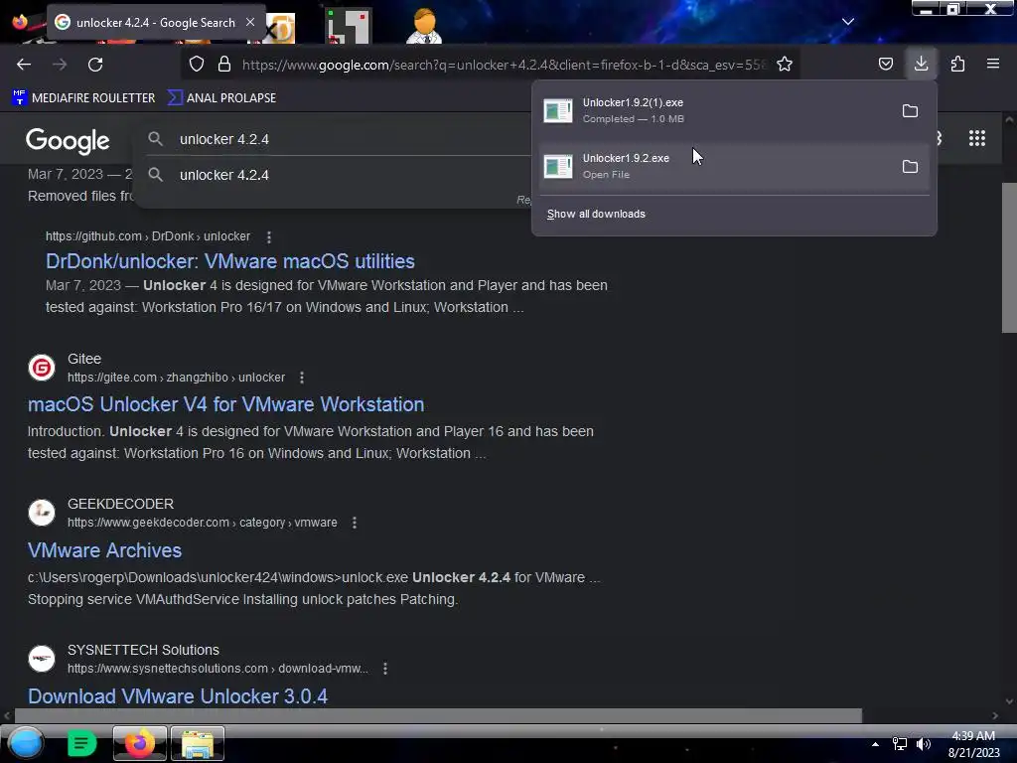Click the GEEKDECODER site favicon

click(x=42, y=513)
